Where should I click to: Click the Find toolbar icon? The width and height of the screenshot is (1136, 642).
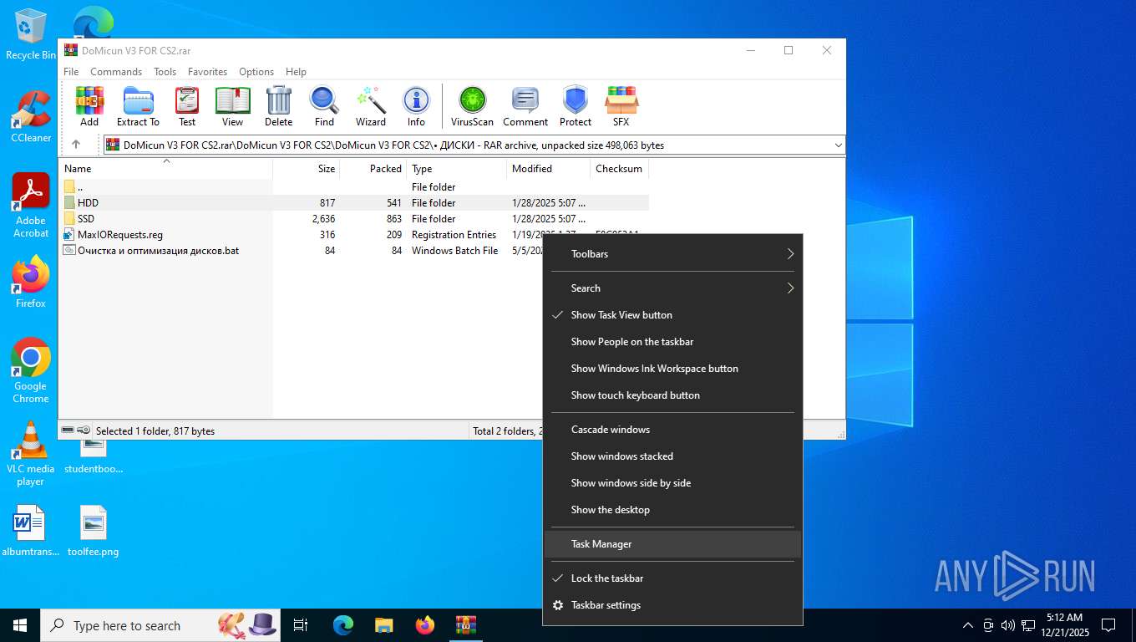(x=324, y=106)
